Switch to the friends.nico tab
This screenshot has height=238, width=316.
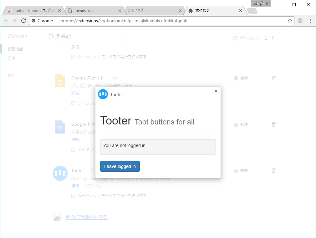tap(91, 10)
